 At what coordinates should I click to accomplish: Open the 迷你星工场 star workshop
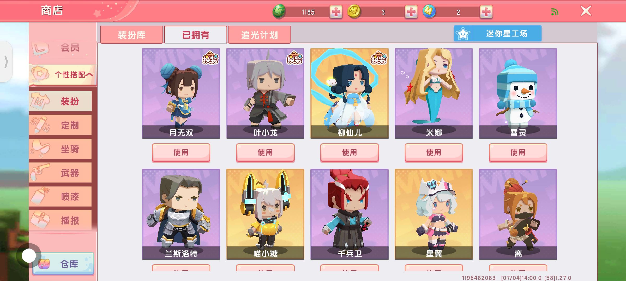(x=498, y=34)
